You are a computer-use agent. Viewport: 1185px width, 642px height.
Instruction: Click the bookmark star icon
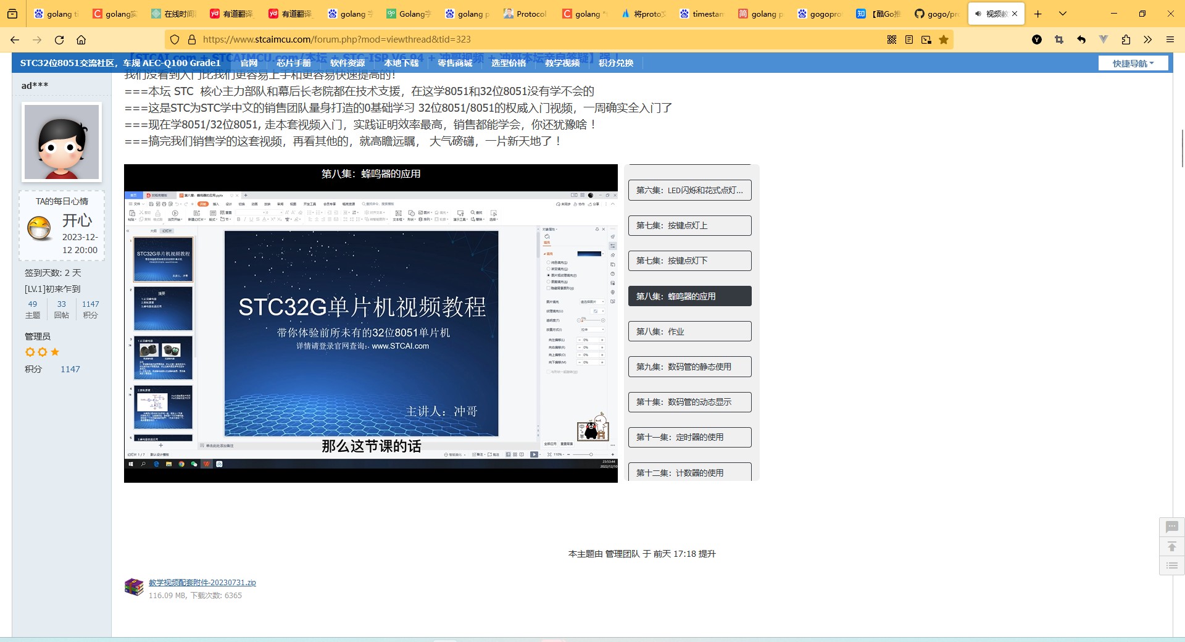(944, 40)
